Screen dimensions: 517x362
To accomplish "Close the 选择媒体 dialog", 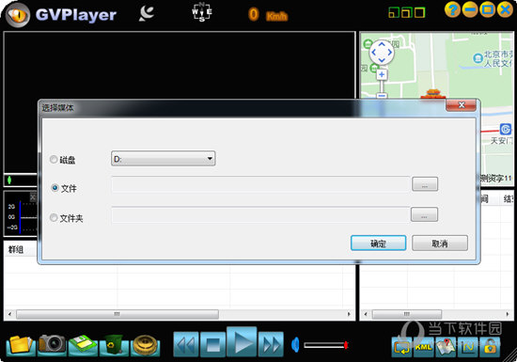I will [461, 105].
